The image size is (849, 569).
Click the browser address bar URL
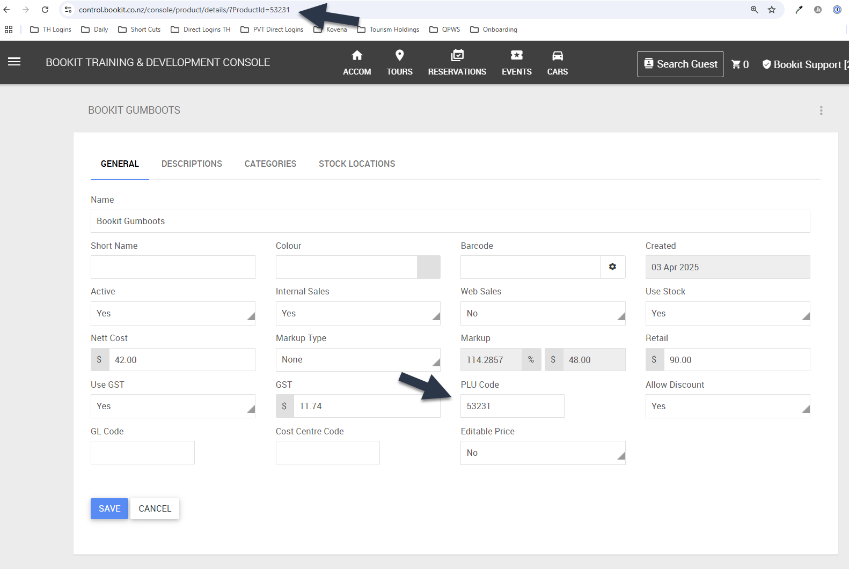click(184, 10)
